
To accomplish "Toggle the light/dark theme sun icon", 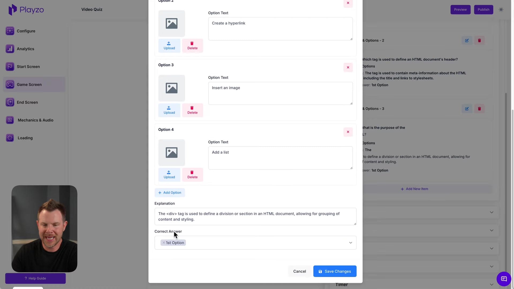I will pyautogui.click(x=501, y=10).
